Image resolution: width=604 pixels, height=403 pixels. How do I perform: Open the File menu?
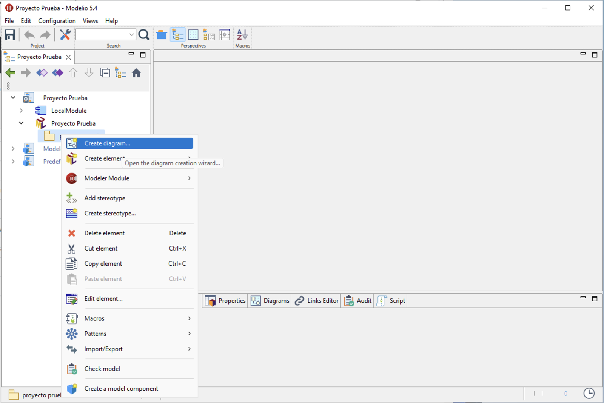[9, 21]
